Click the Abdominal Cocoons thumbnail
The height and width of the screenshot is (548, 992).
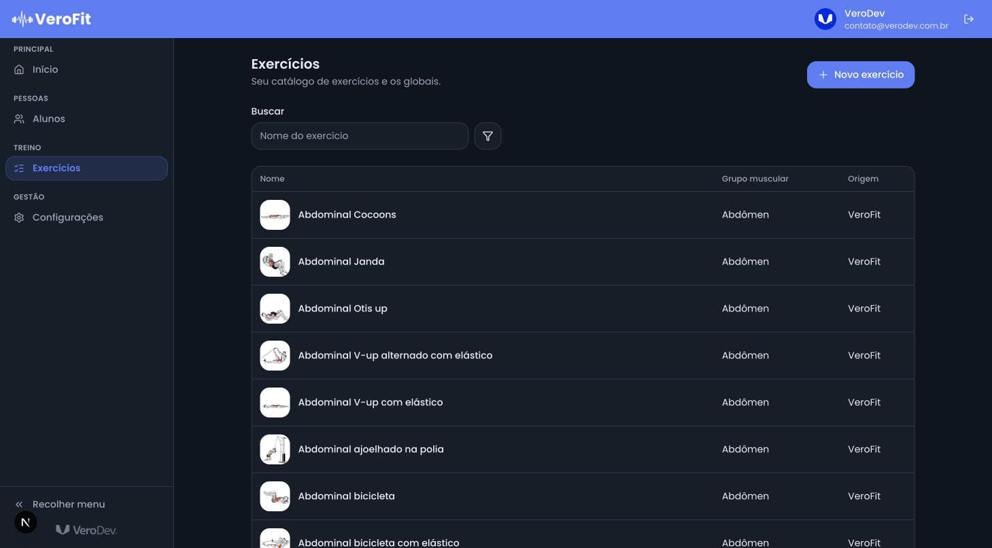click(275, 215)
